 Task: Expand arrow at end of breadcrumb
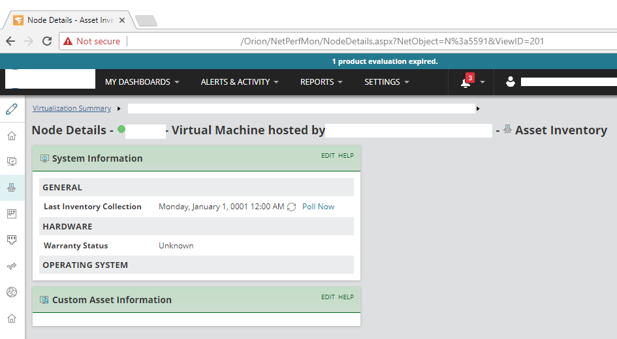(x=478, y=108)
